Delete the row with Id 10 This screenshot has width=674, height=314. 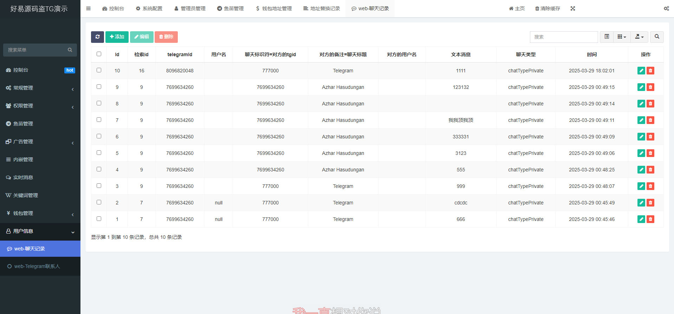(650, 71)
